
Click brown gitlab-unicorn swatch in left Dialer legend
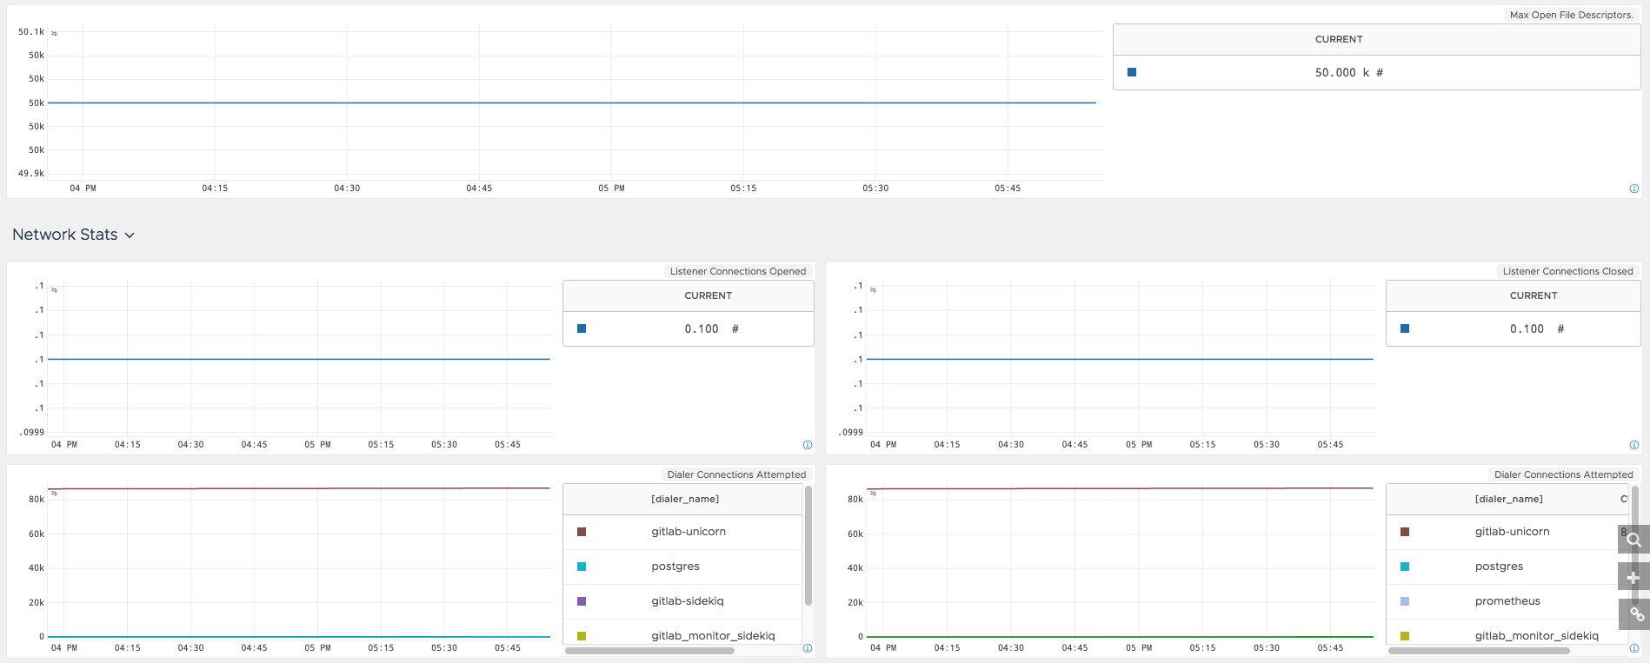tap(582, 532)
